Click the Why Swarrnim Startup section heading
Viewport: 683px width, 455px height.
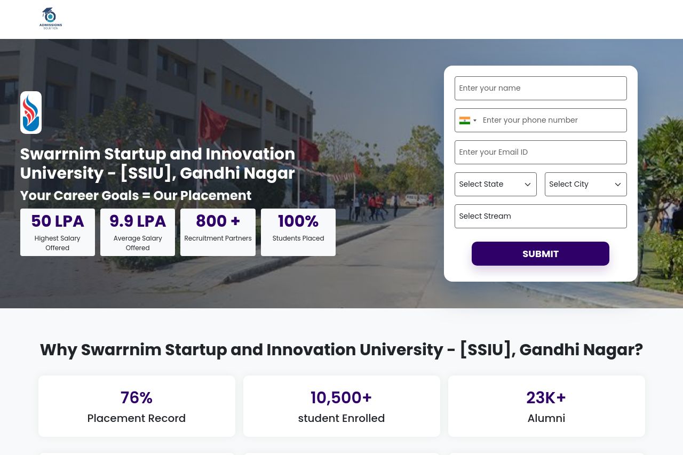pos(341,350)
